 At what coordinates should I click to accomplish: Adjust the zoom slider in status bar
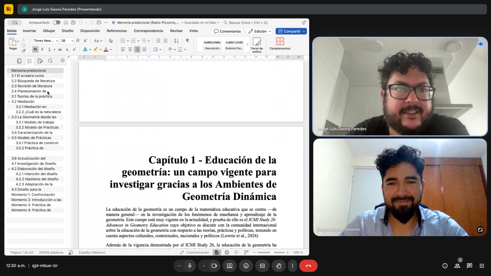coord(272,252)
